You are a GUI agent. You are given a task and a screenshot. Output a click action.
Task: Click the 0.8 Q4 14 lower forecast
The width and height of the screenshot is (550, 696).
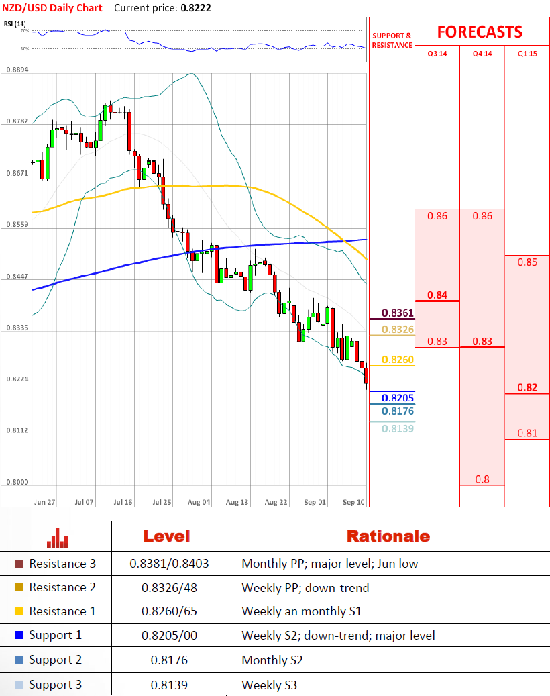(482, 479)
